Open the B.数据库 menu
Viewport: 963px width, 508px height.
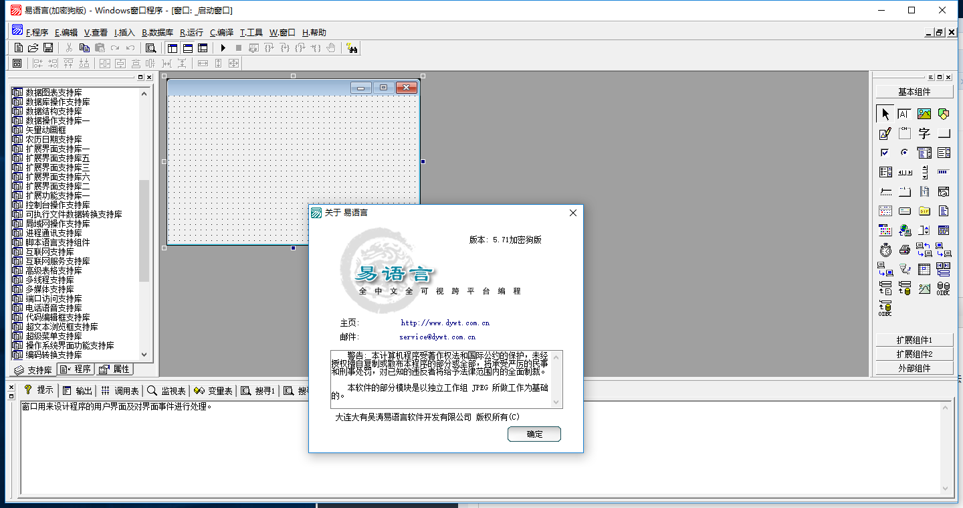[157, 32]
